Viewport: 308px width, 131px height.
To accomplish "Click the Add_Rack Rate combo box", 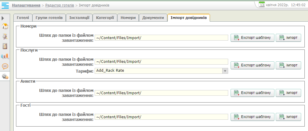I will click(x=158, y=71).
